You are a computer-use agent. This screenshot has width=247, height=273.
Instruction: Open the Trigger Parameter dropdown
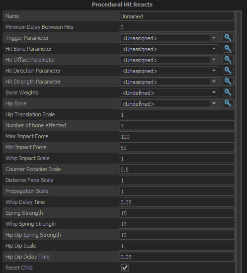pos(169,38)
